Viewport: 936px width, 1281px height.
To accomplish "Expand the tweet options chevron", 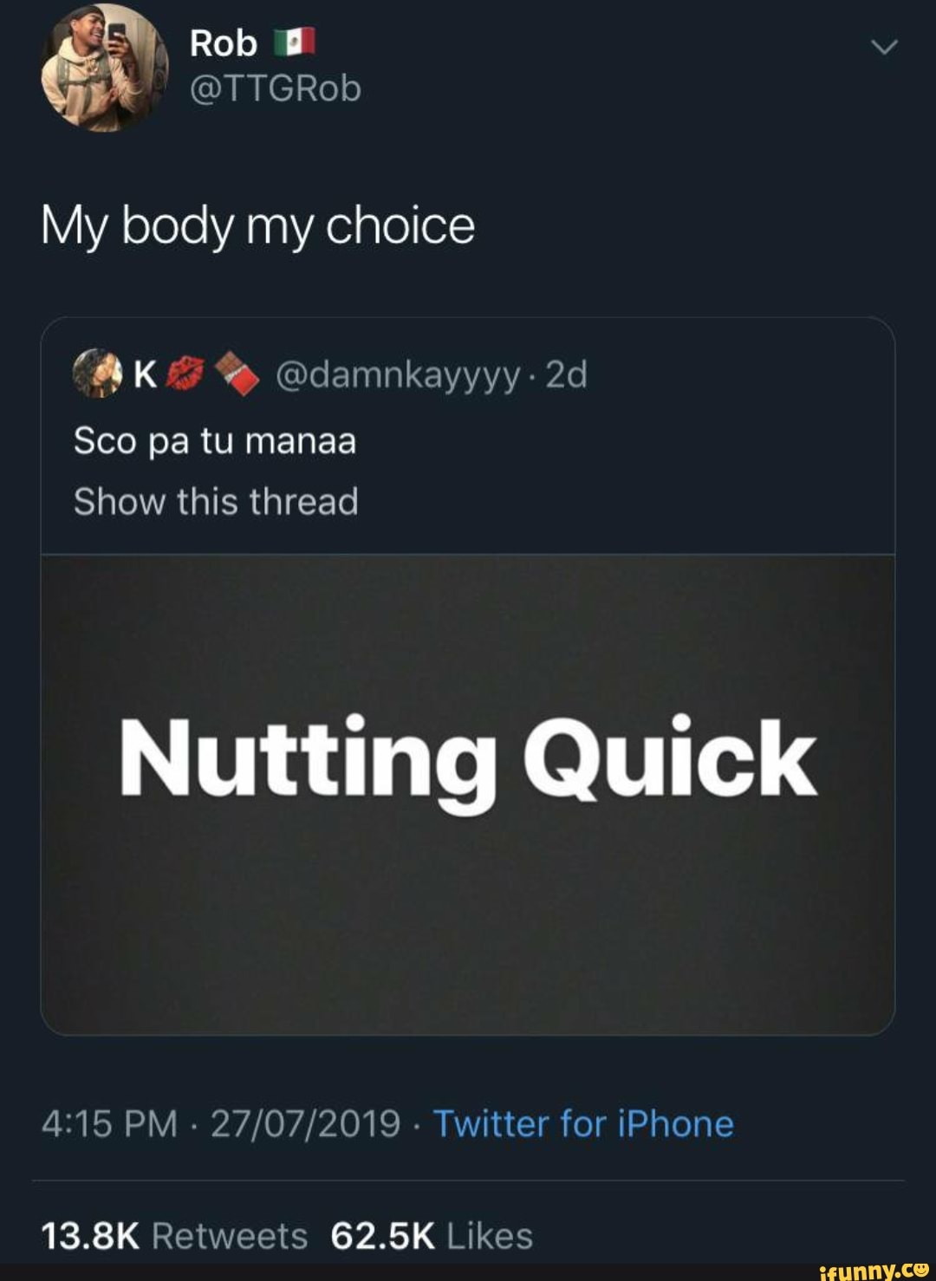I will [883, 49].
